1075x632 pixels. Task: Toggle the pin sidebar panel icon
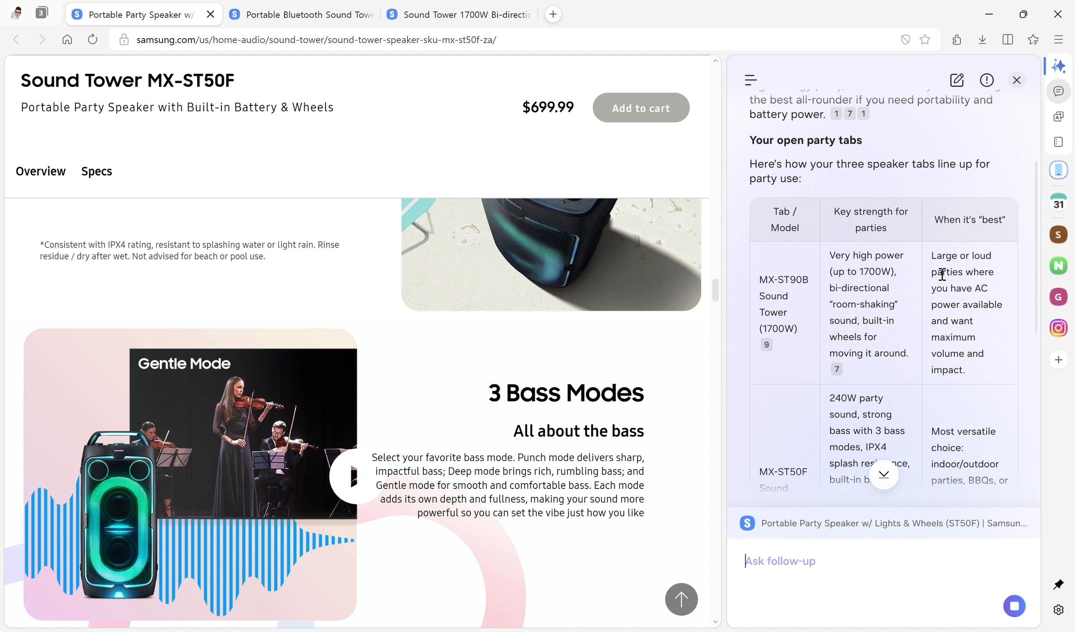(x=1059, y=584)
